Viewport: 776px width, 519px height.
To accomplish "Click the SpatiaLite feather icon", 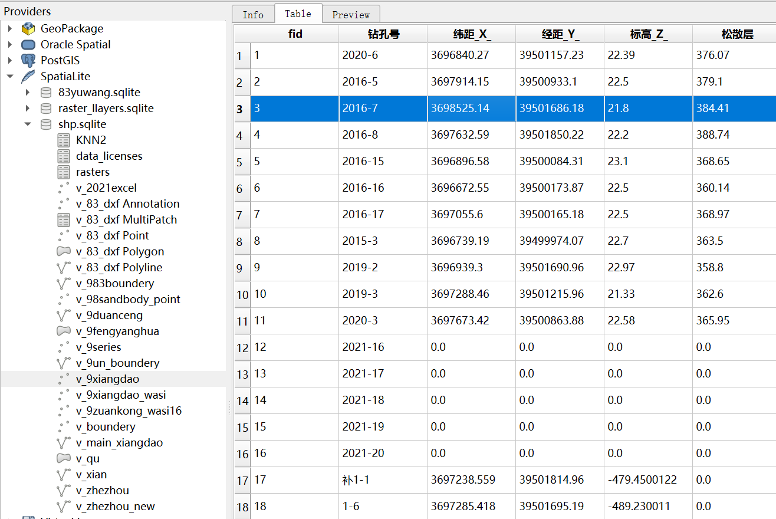I will (28, 77).
